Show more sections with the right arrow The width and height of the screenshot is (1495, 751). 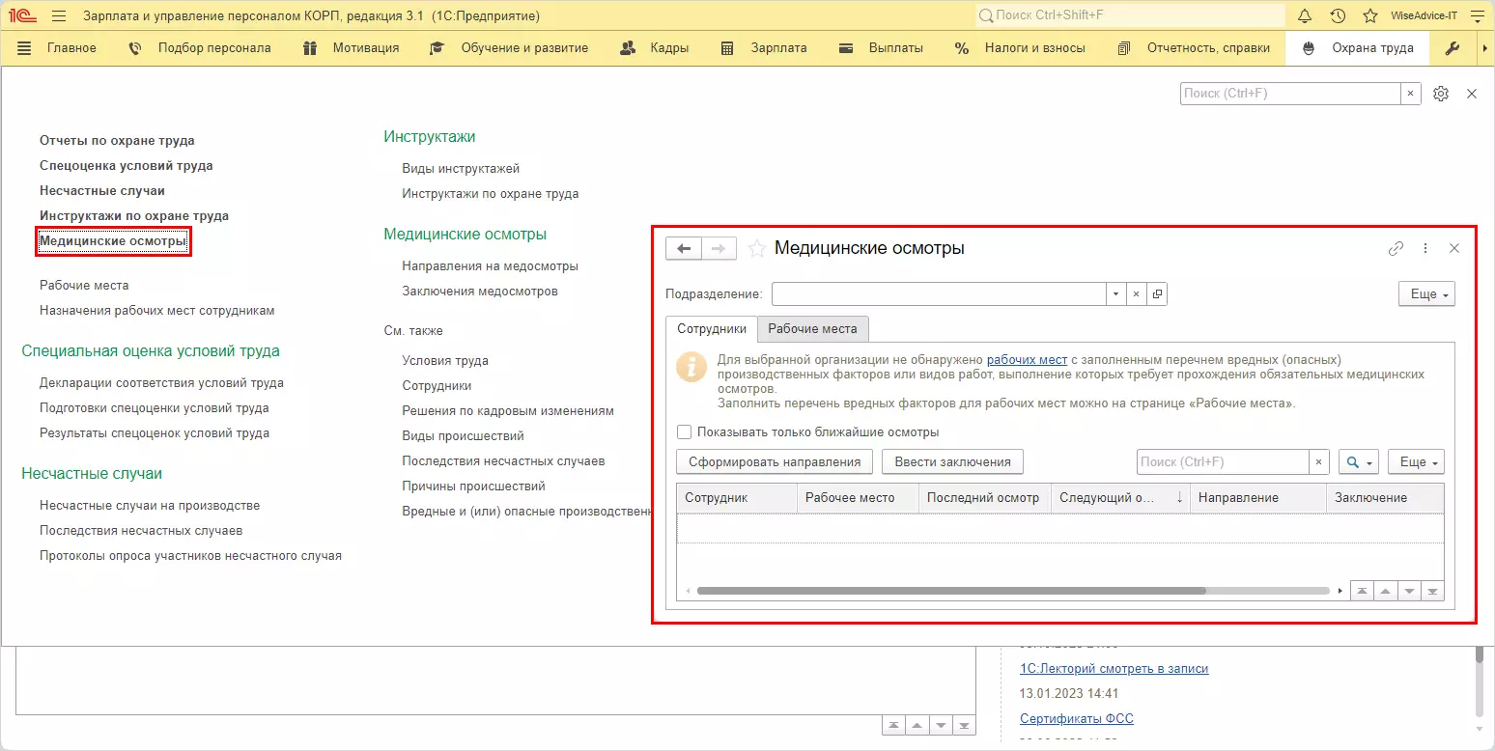(1483, 48)
